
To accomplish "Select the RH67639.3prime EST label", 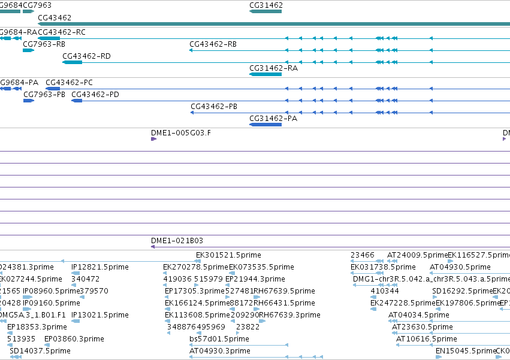I will pos(290,315).
